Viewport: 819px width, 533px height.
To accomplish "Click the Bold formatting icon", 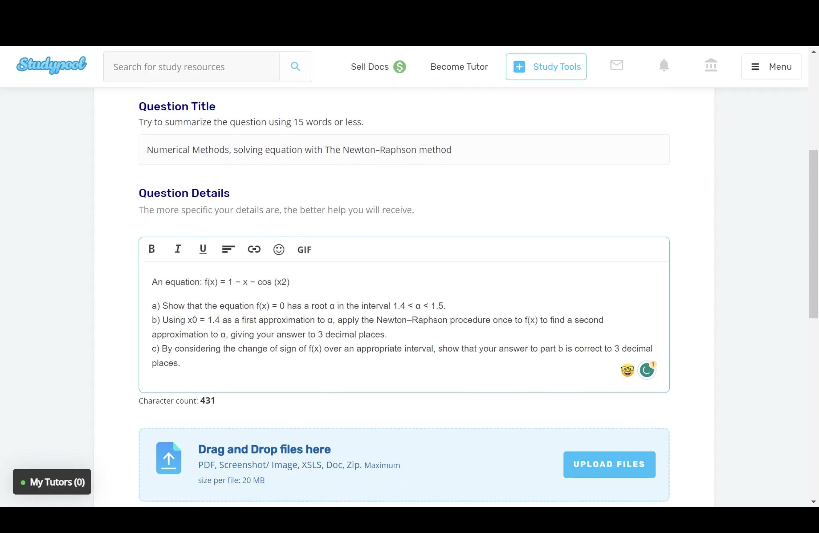I will [152, 249].
